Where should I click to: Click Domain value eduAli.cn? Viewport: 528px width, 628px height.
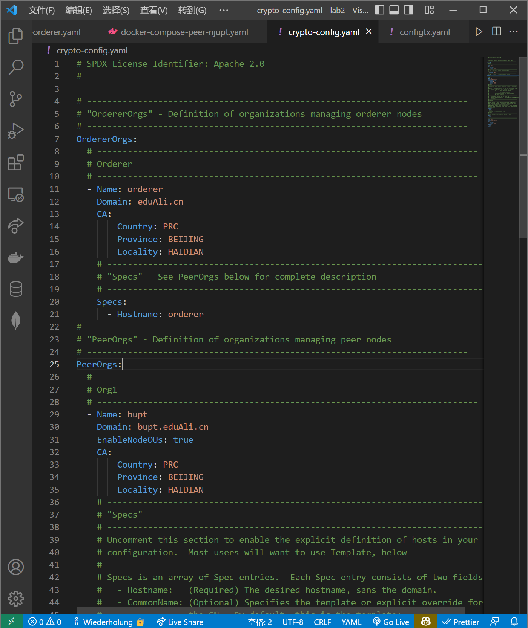tap(160, 202)
